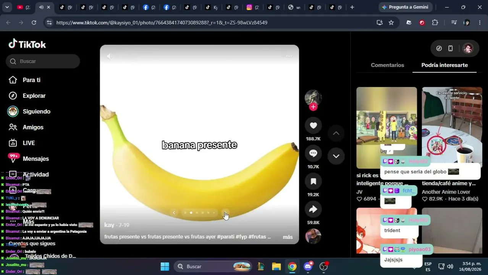Share the video using arrow icon
The image size is (488, 275).
point(313,209)
